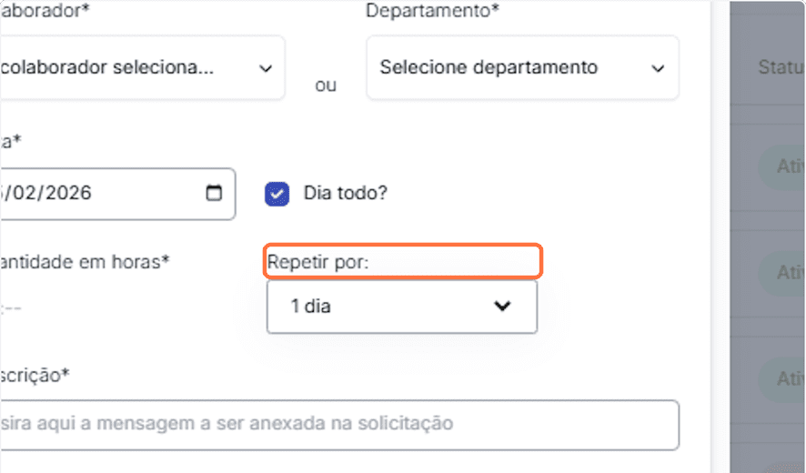
Task: Toggle the "Dia todo?" checkbox
Action: [277, 194]
